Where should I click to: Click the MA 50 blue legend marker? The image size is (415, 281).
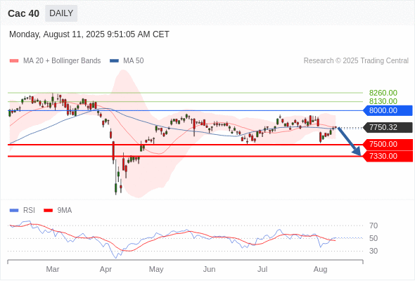114,61
